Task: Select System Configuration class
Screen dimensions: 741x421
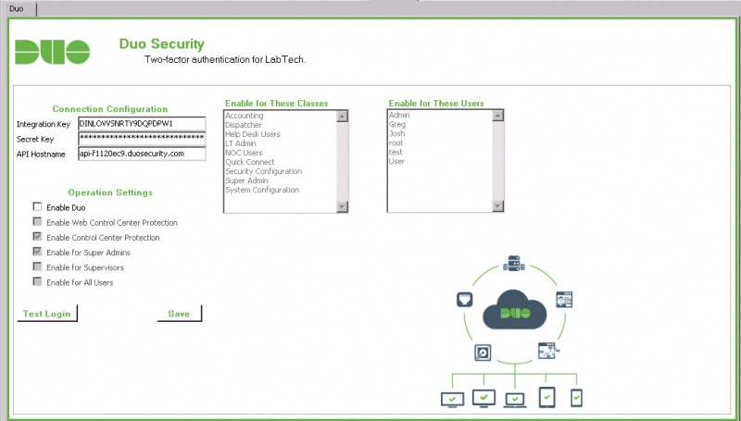Action: (262, 190)
